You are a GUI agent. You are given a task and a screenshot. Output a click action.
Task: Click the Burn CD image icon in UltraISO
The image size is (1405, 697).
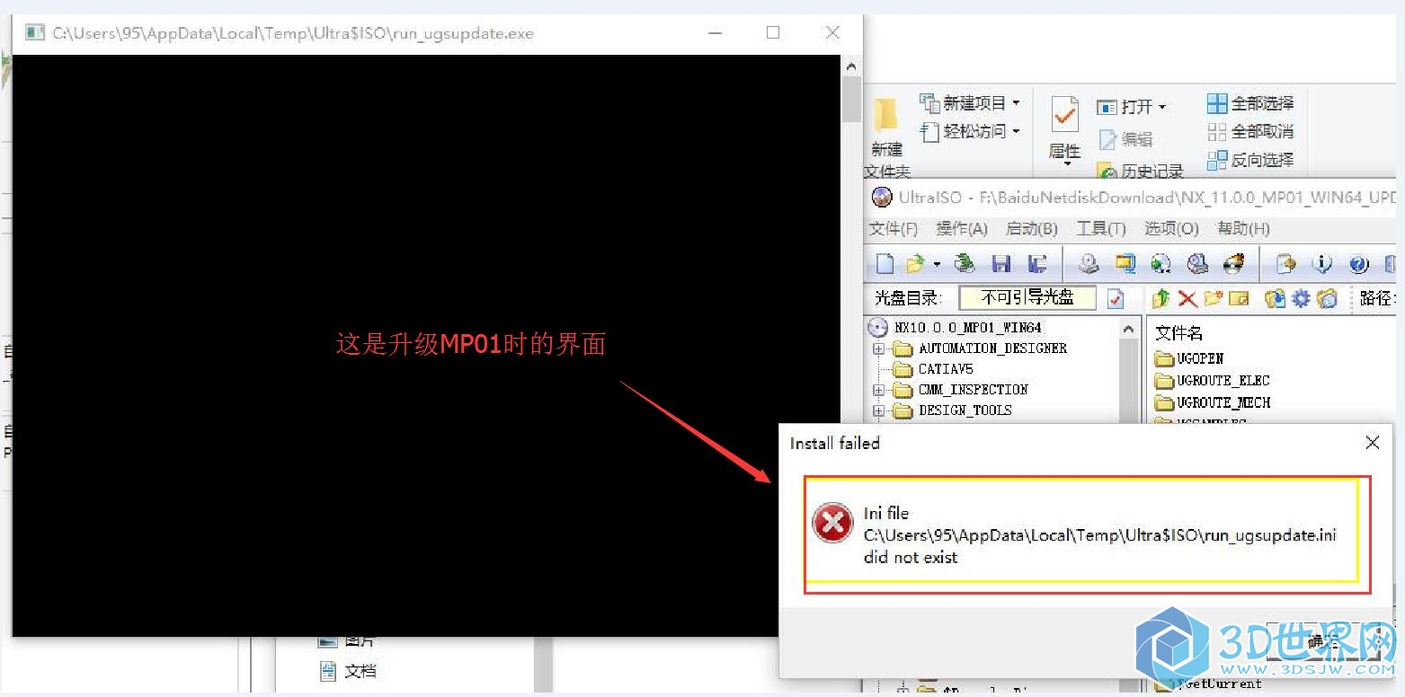coord(1233,263)
